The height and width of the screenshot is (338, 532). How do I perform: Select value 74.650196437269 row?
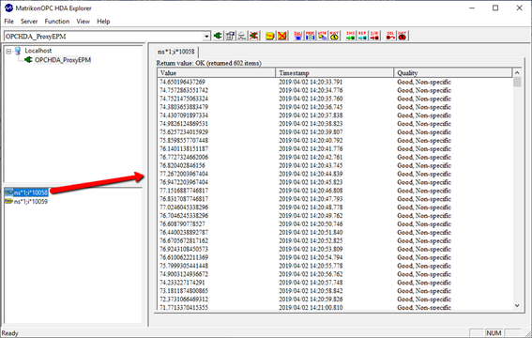point(182,82)
